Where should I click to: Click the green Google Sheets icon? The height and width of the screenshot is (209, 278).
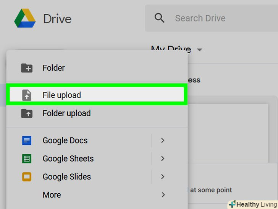27,158
